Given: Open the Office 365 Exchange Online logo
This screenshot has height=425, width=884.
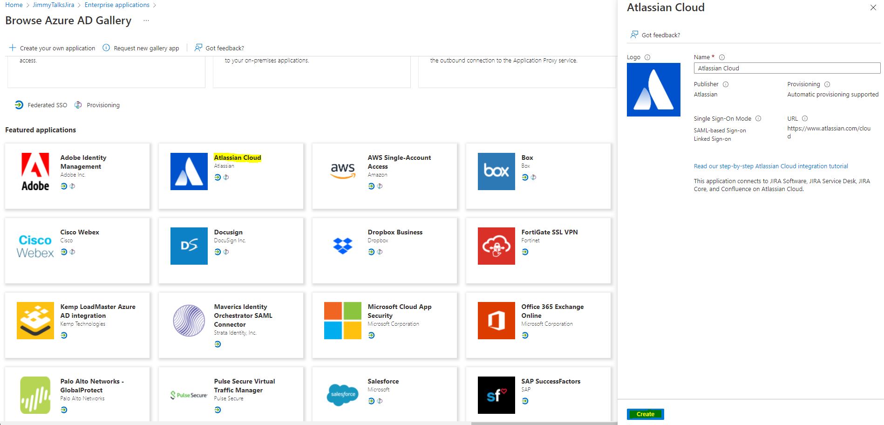Looking at the screenshot, I should pos(496,321).
